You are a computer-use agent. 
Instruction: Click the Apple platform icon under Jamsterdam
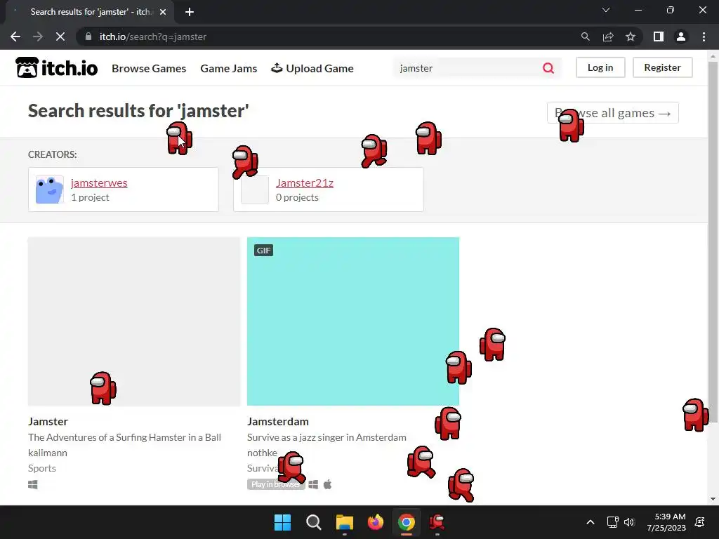pos(327,484)
